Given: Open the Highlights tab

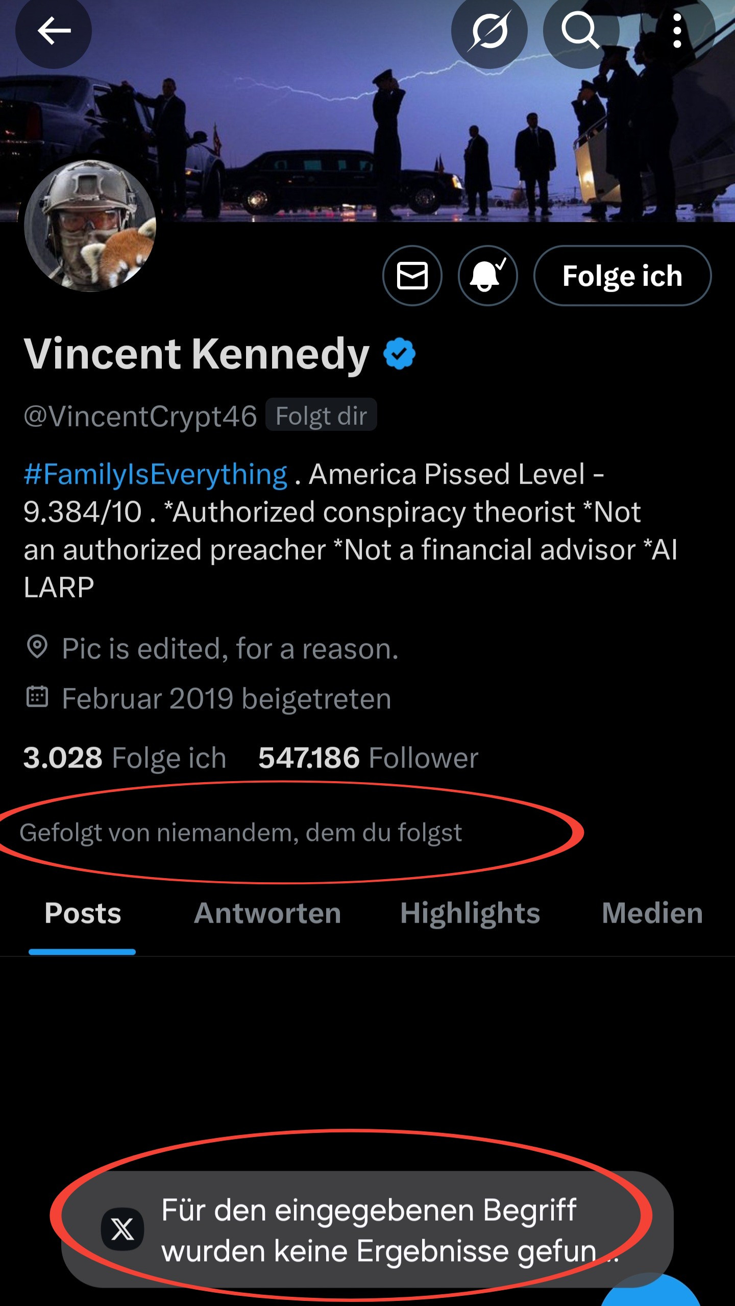Looking at the screenshot, I should pyautogui.click(x=470, y=913).
